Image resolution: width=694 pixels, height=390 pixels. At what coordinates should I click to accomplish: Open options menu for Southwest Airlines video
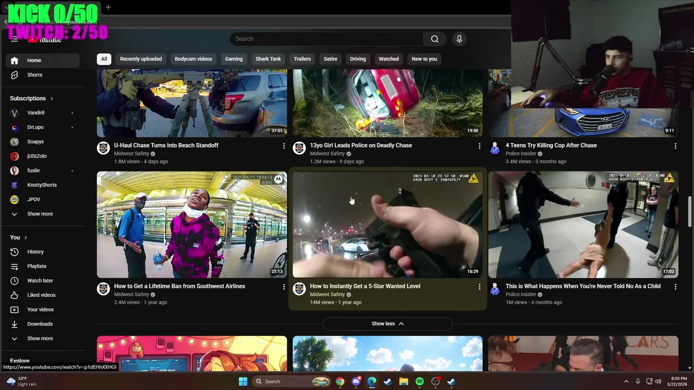tap(284, 287)
